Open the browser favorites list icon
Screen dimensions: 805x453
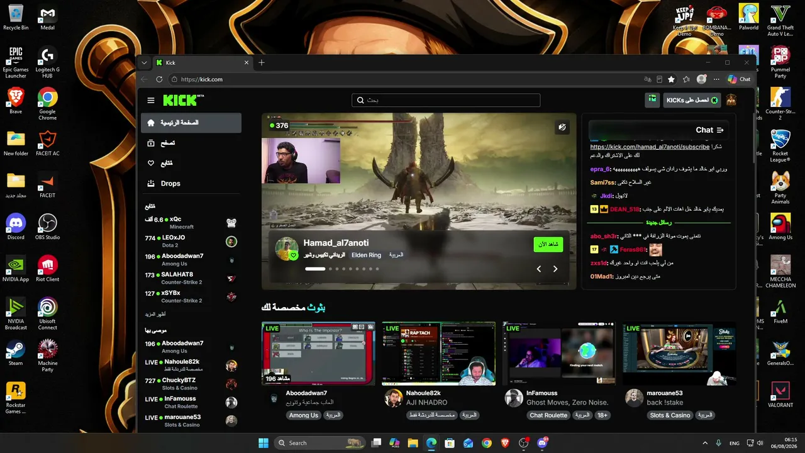coord(686,79)
